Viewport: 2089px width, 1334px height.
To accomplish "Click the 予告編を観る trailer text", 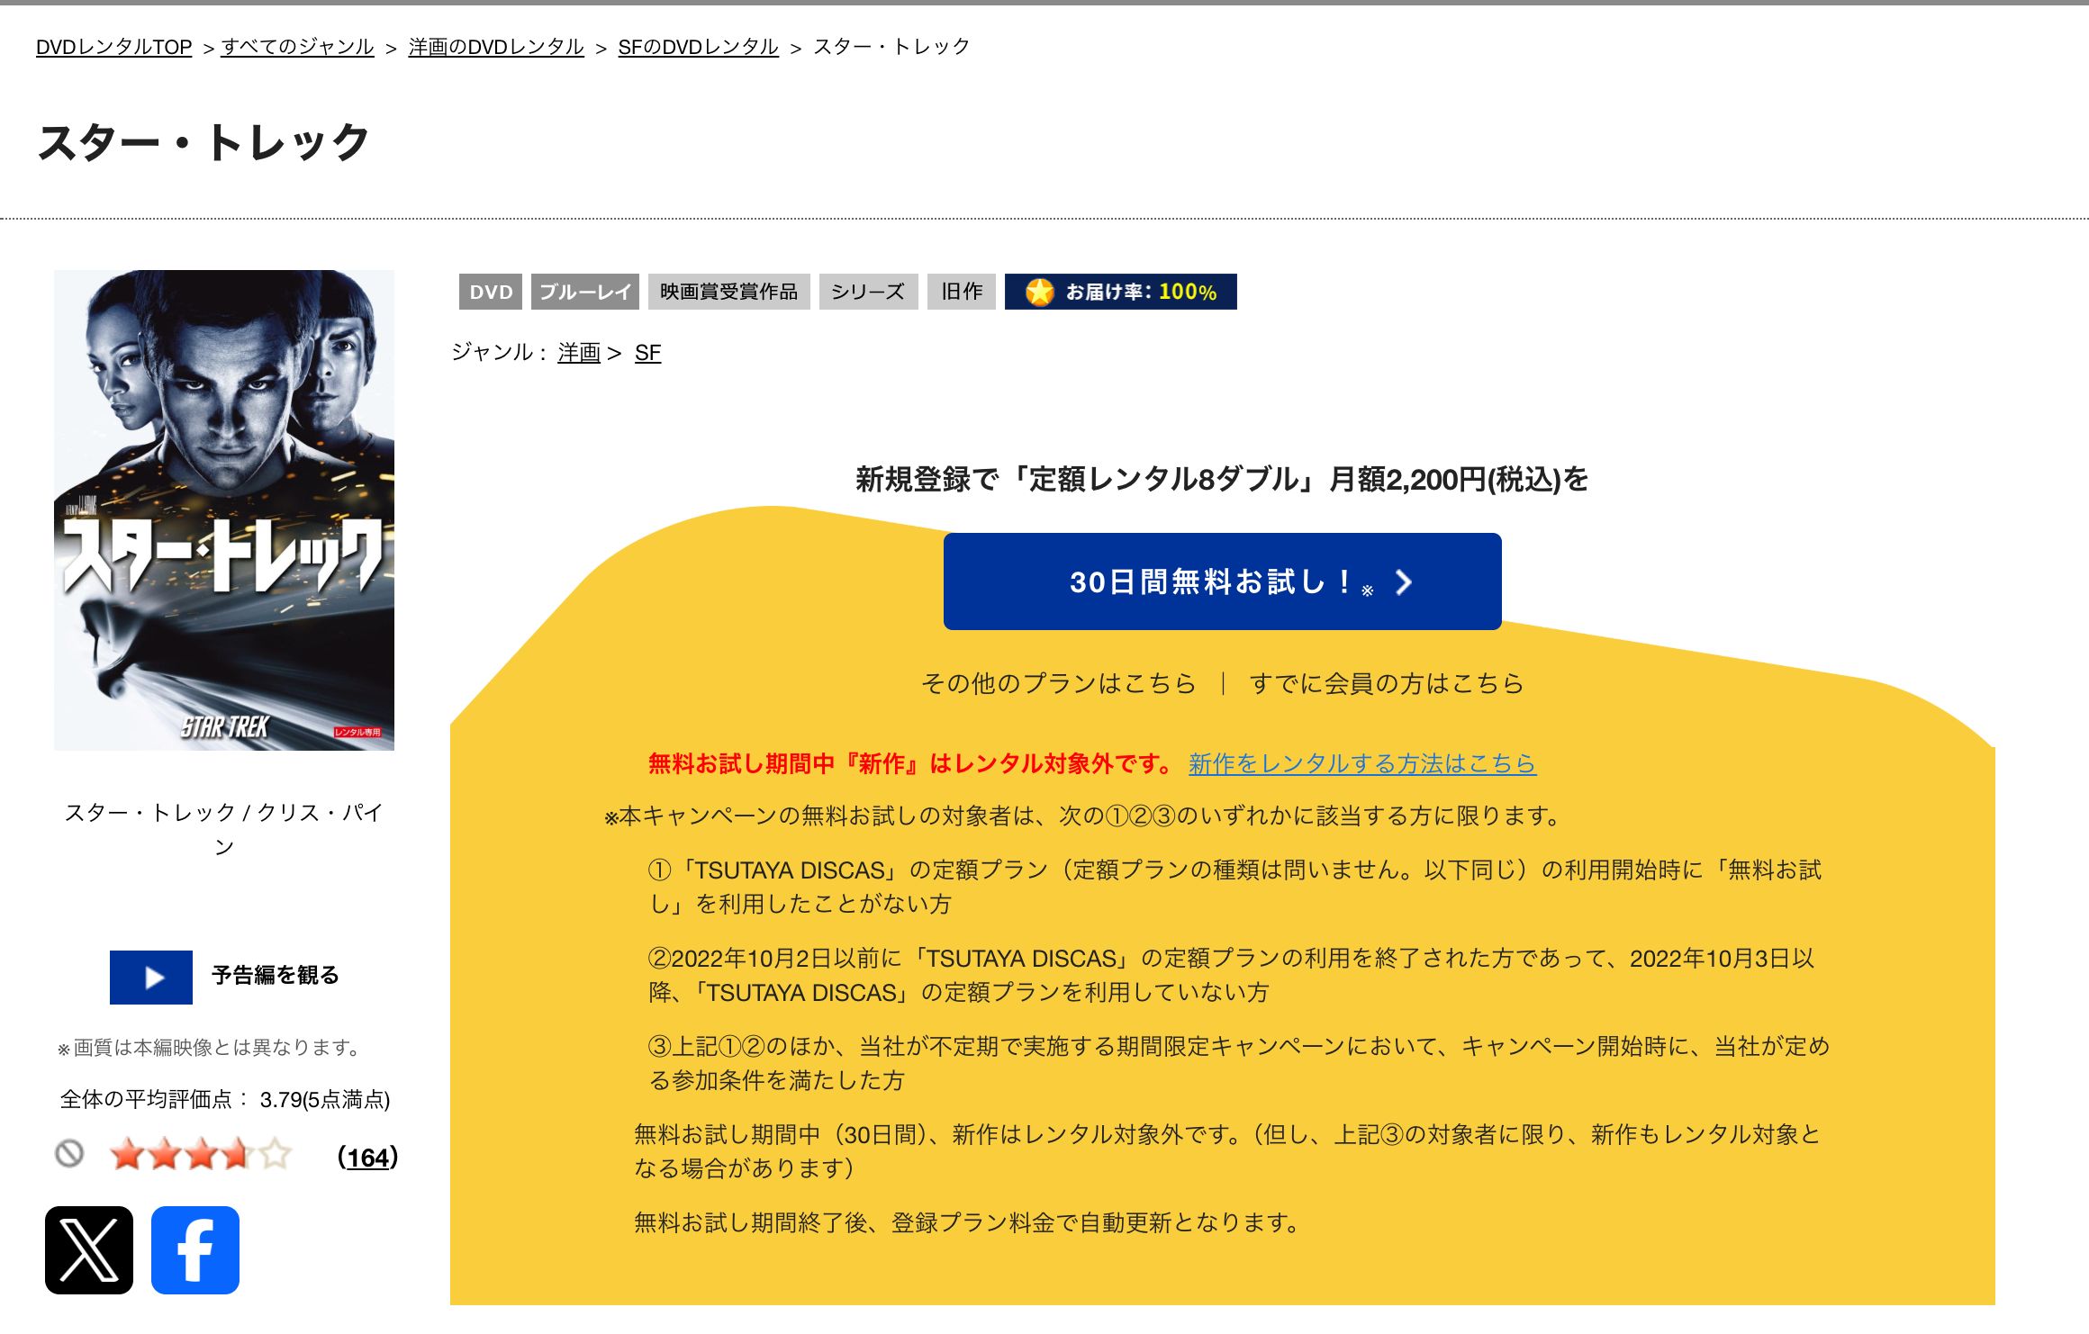I will 276,975.
